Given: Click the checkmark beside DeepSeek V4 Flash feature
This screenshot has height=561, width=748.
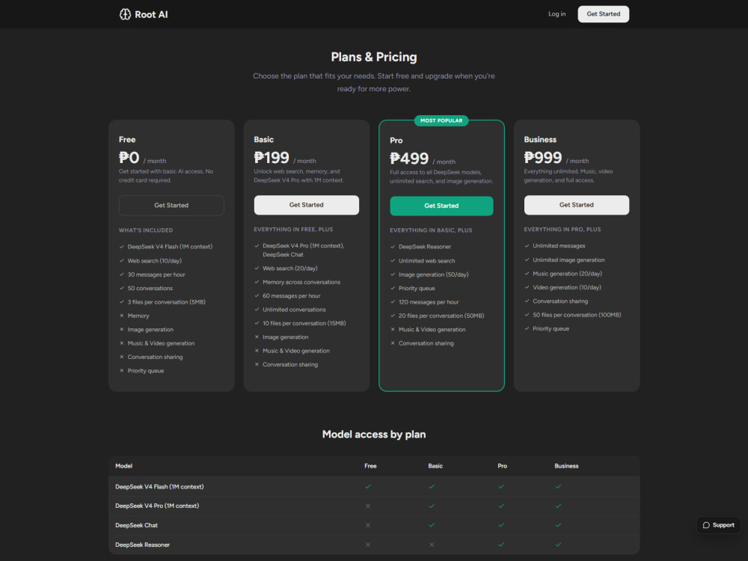Looking at the screenshot, I should click(122, 247).
